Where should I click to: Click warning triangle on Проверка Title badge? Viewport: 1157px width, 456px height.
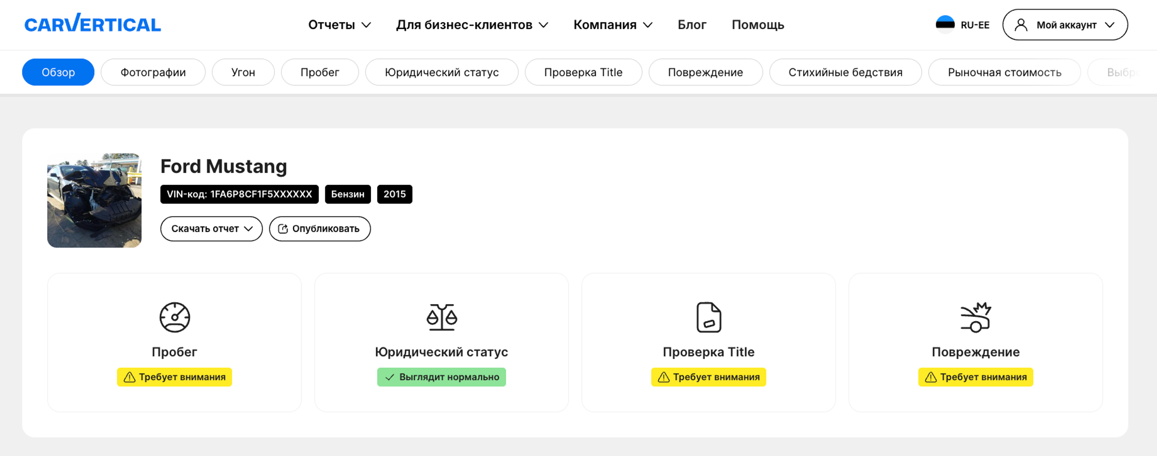pyautogui.click(x=663, y=377)
